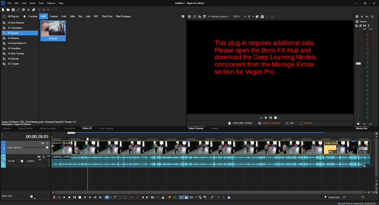Image resolution: width=379 pixels, height=205 pixels.
Task: Open the File menu
Action: pos(9,3)
